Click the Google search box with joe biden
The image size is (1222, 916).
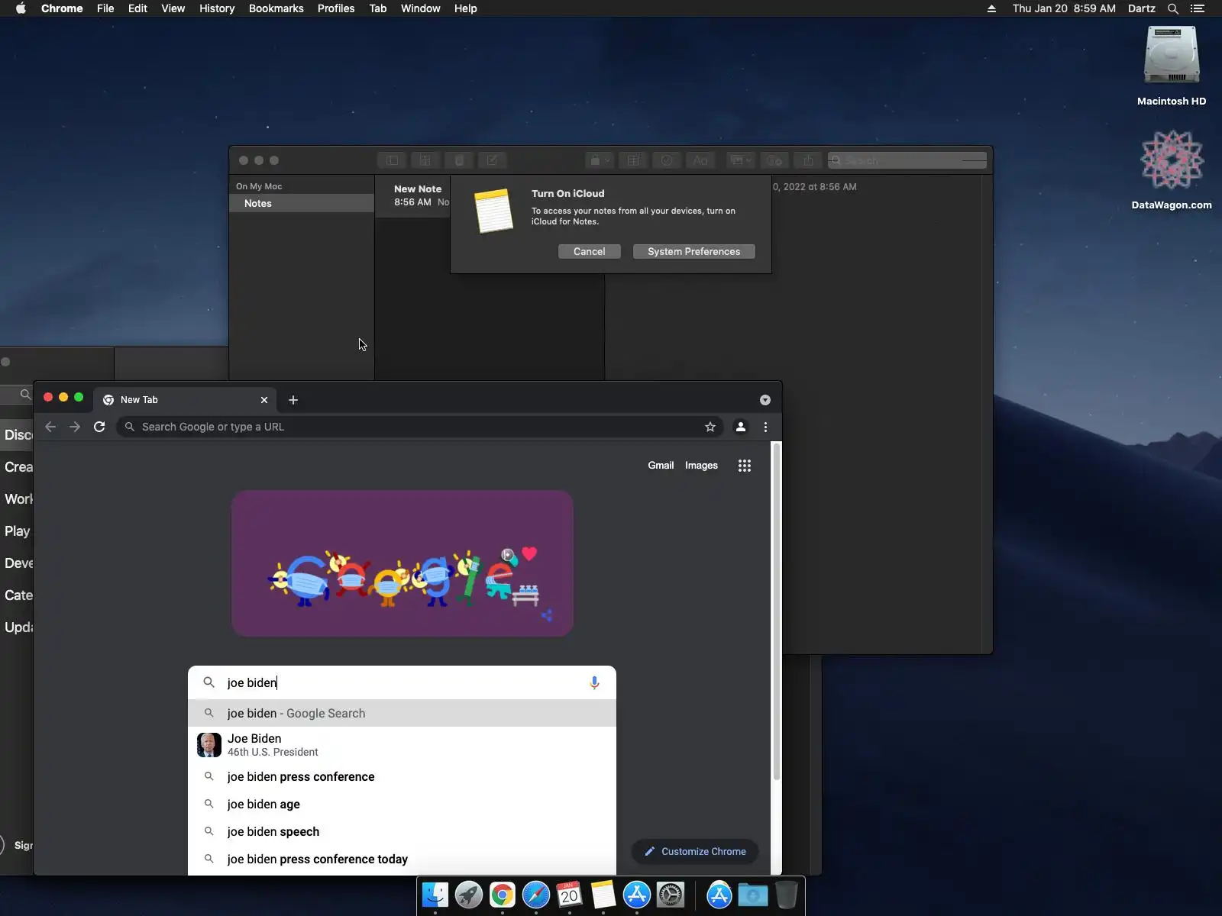[x=402, y=682]
